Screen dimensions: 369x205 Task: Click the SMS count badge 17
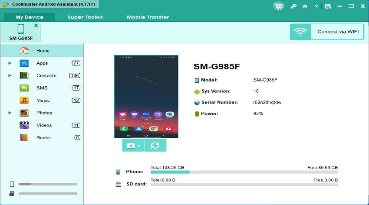click(76, 88)
